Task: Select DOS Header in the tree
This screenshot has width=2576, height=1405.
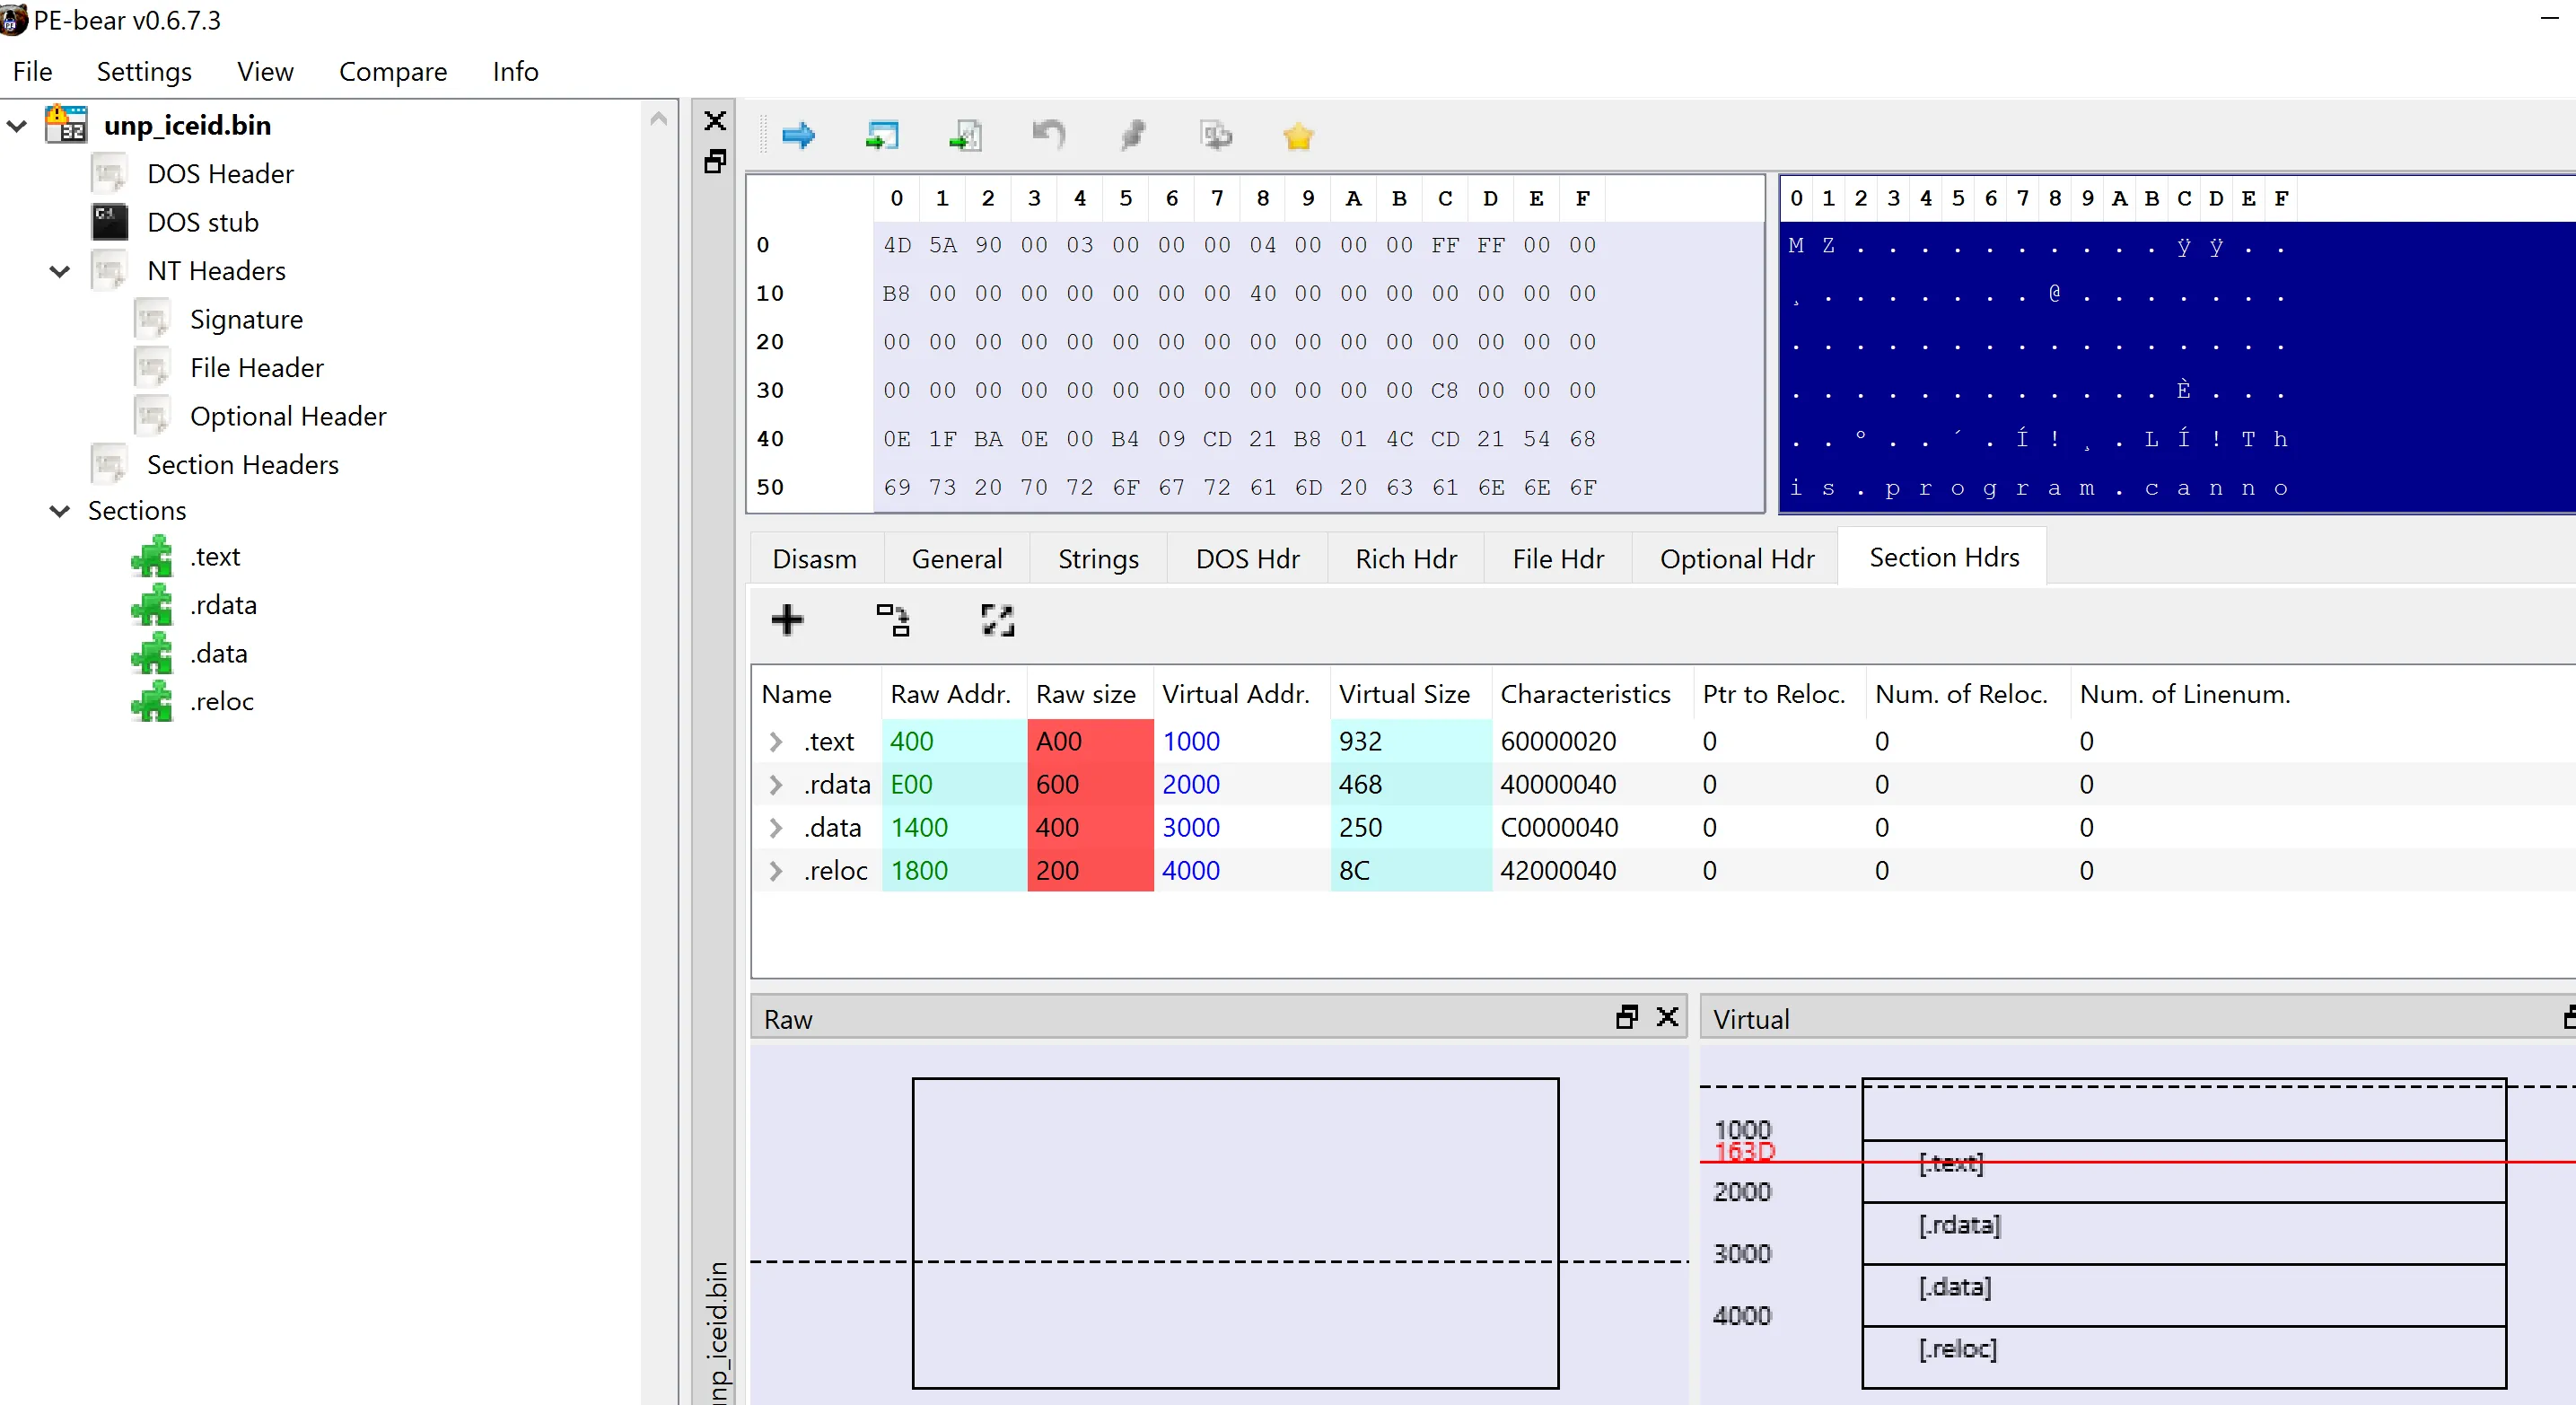Action: pos(220,174)
